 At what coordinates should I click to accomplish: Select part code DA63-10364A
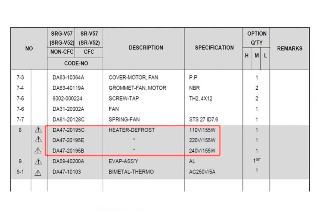[x=68, y=78]
